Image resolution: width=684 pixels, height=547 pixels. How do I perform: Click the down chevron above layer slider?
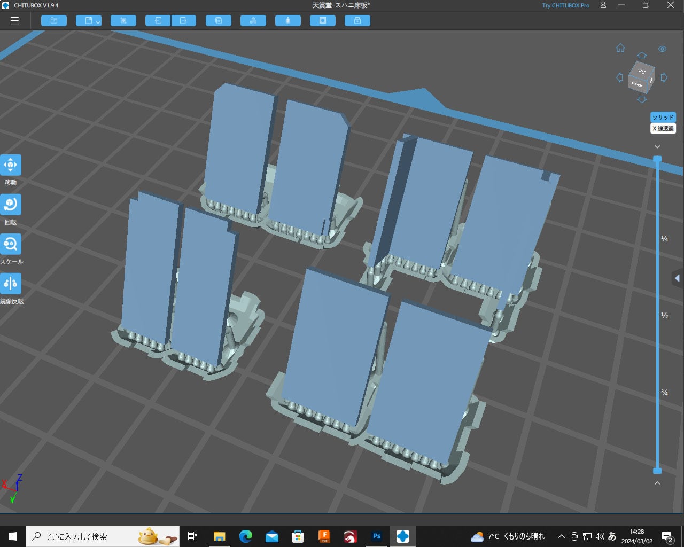pyautogui.click(x=657, y=146)
